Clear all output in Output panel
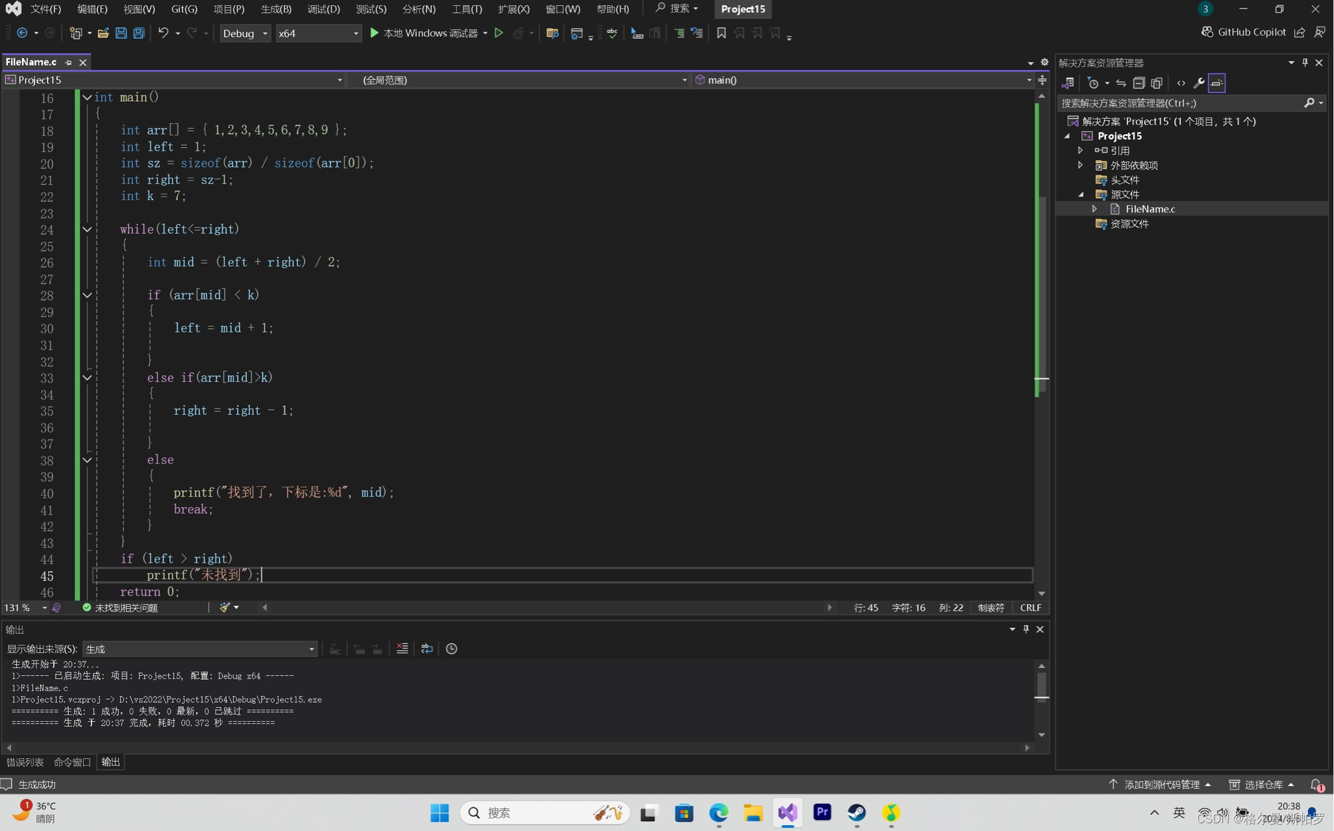This screenshot has width=1334, height=831. 402,649
